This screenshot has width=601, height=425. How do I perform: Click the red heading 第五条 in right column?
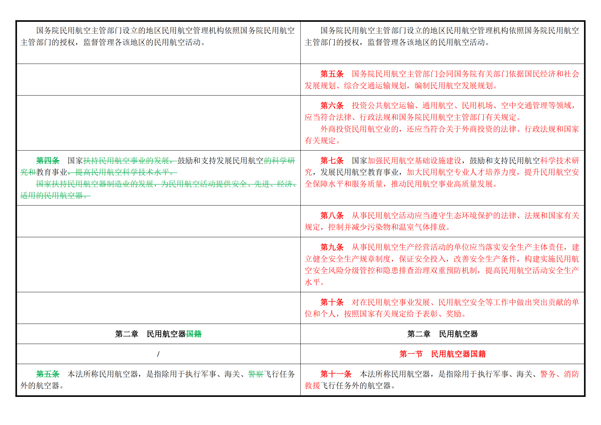pyautogui.click(x=332, y=74)
